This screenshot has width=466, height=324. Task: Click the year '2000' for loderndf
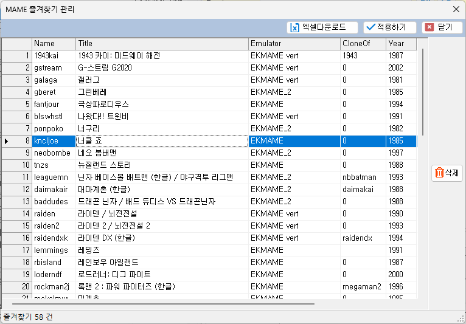click(x=395, y=275)
